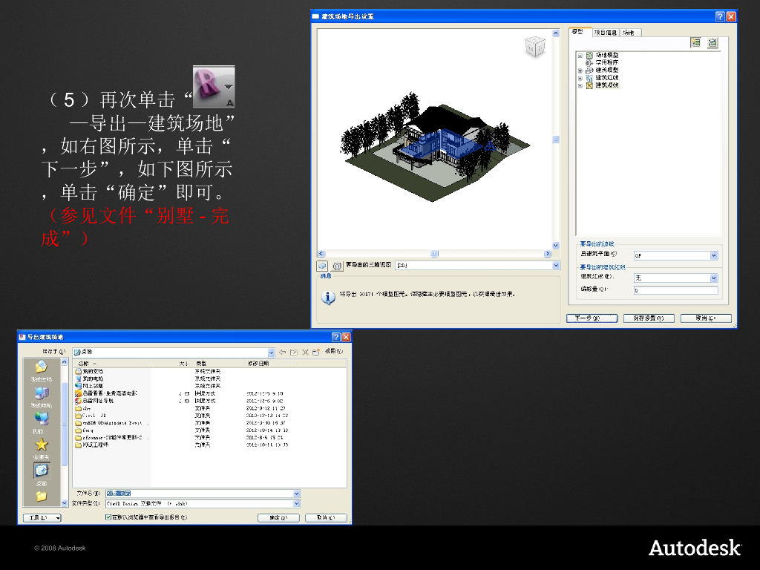Click 取消 in the export settings dialog
This screenshot has height=570, width=760.
coord(706,318)
